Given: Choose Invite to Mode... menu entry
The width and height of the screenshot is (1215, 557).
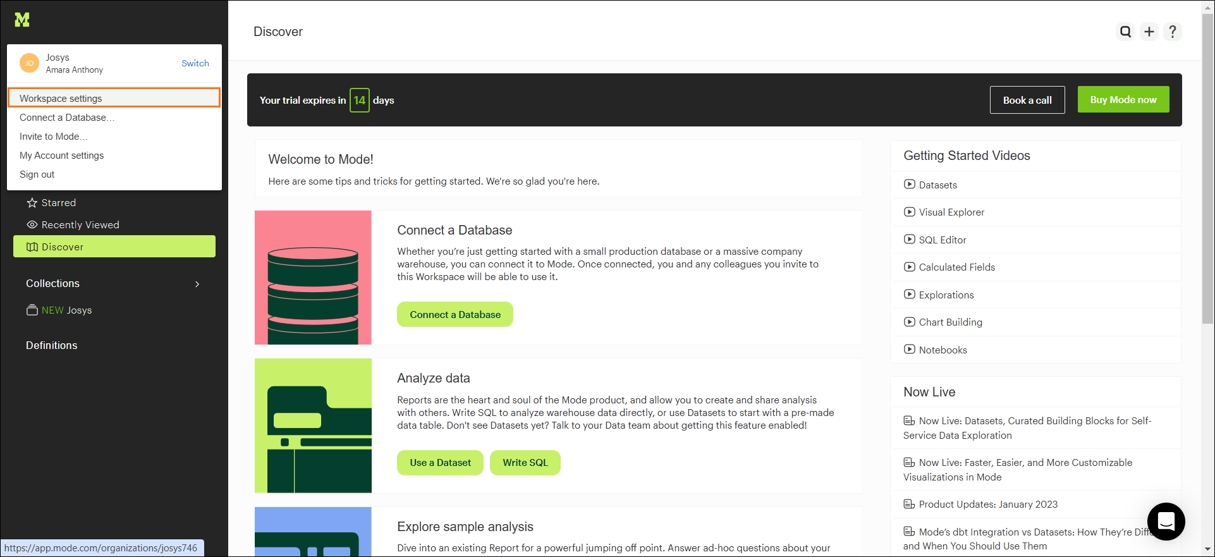Looking at the screenshot, I should [114, 137].
